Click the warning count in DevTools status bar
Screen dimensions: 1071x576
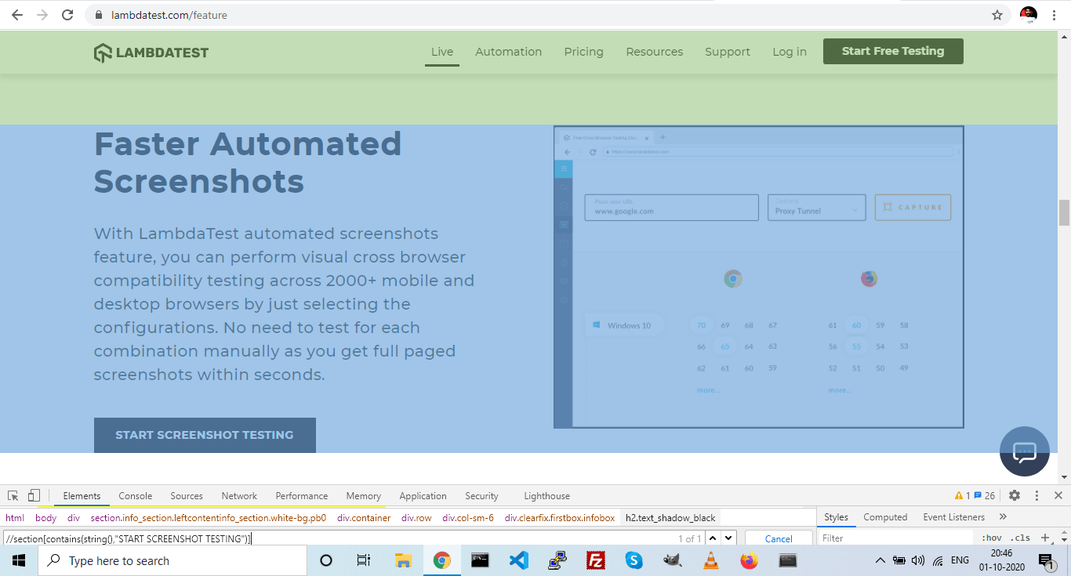961,495
